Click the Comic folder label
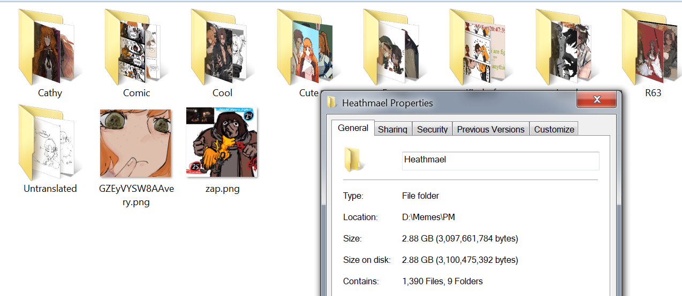The height and width of the screenshot is (296, 682). click(x=137, y=93)
